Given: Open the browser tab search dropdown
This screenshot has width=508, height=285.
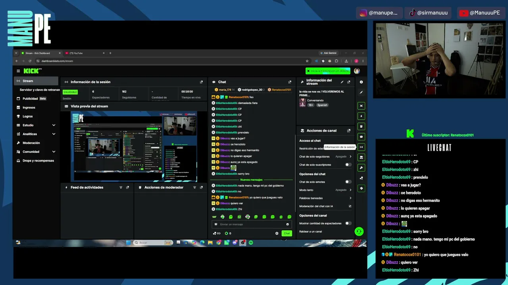Looking at the screenshot, I should 16,53.
